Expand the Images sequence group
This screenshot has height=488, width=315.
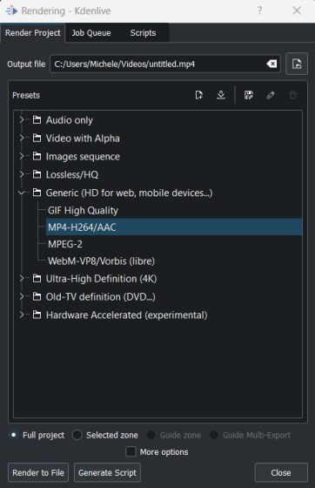click(x=22, y=156)
